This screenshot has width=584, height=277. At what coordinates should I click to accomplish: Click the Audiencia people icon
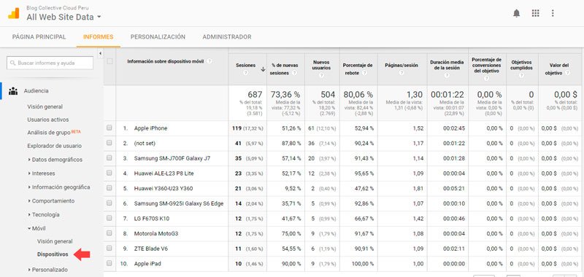(x=13, y=90)
